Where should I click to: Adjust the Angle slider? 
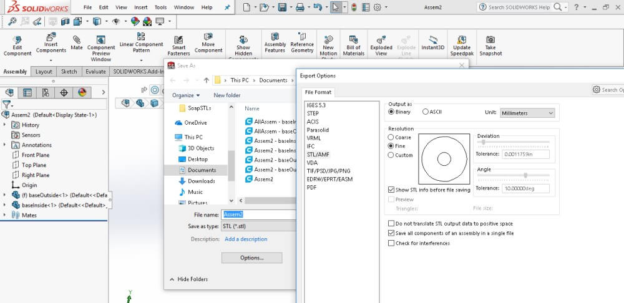click(x=525, y=175)
